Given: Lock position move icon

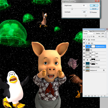Looking at the screenshot, I should coord(92,36).
